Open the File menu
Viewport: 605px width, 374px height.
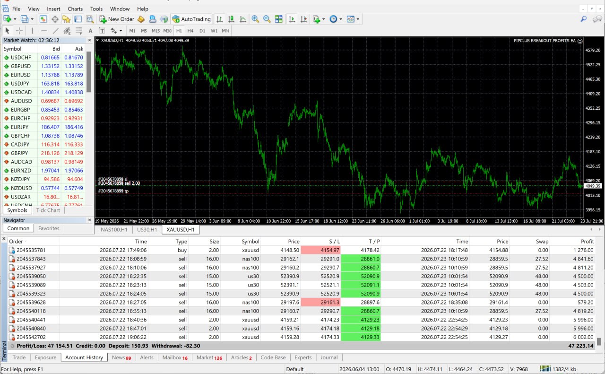(16, 9)
